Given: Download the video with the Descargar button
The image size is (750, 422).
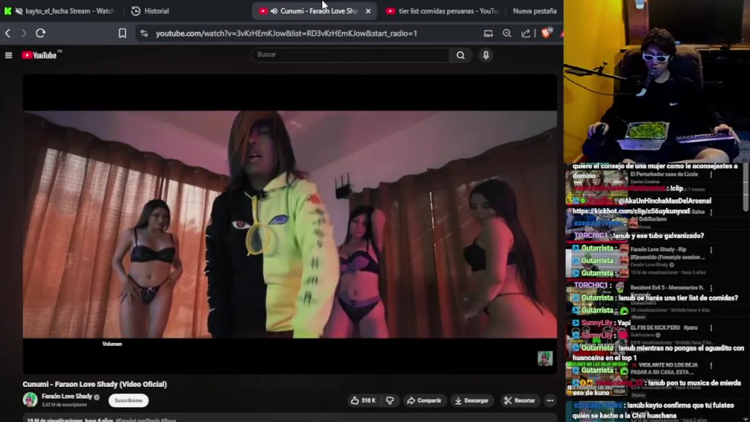Looking at the screenshot, I should click(472, 400).
